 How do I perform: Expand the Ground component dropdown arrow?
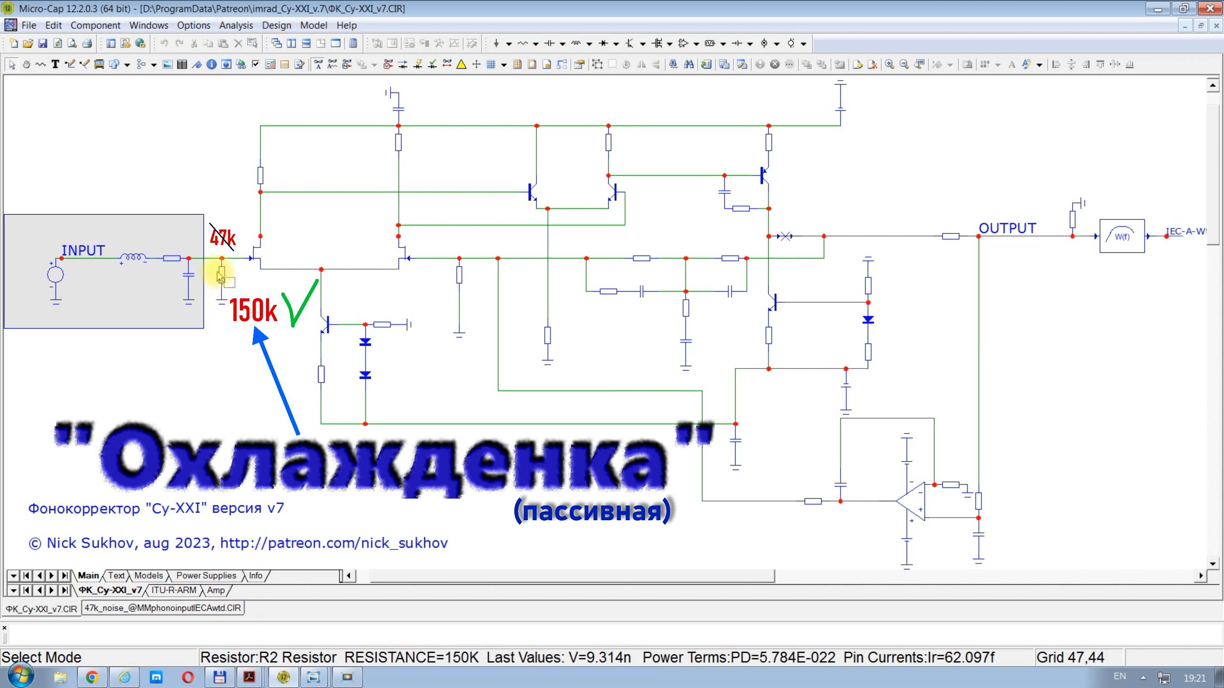509,44
